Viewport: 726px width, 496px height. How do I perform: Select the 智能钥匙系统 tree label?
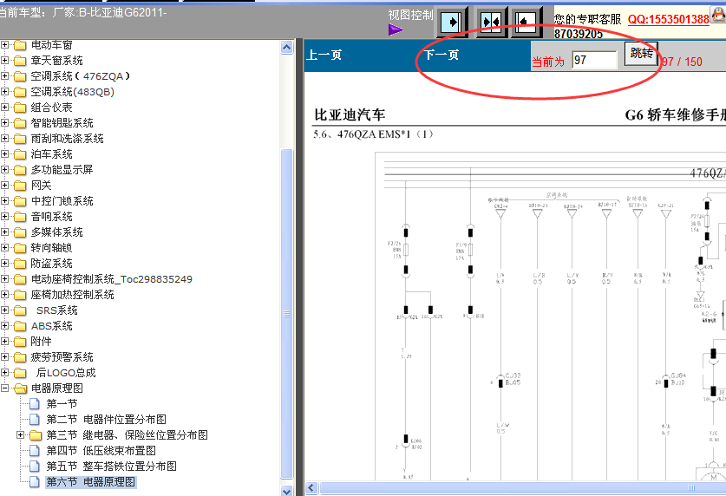(x=62, y=122)
